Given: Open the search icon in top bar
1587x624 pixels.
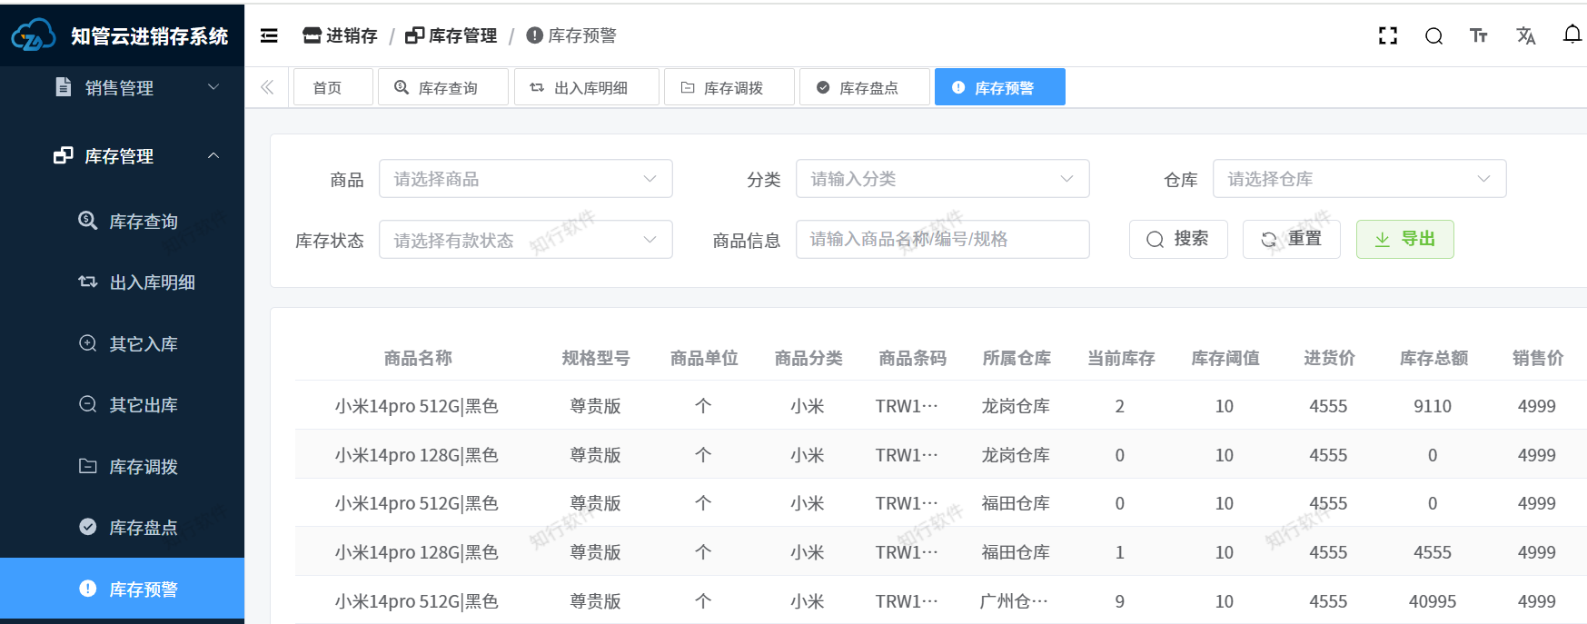Looking at the screenshot, I should tap(1433, 35).
